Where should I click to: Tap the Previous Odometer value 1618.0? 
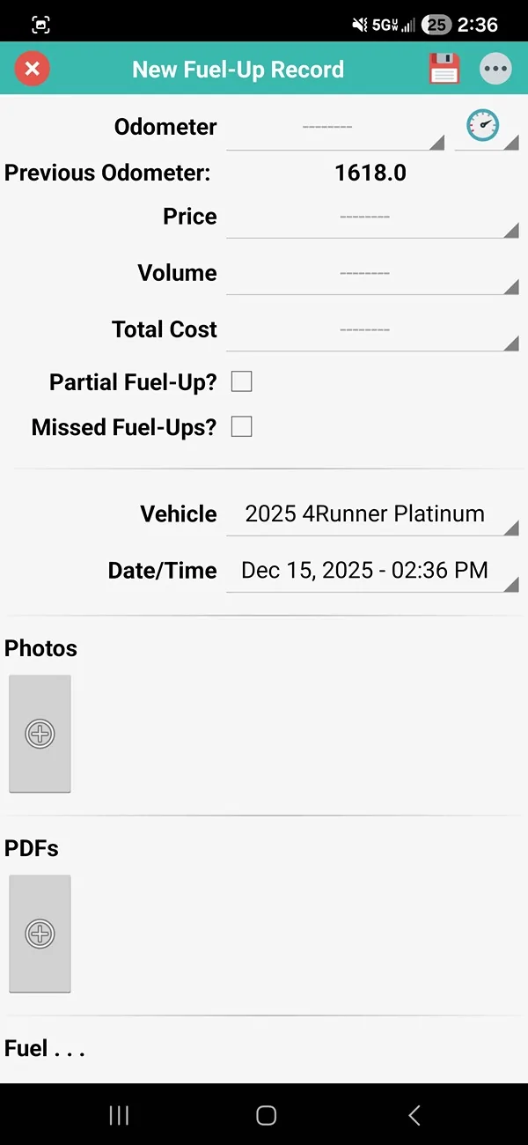pos(370,173)
